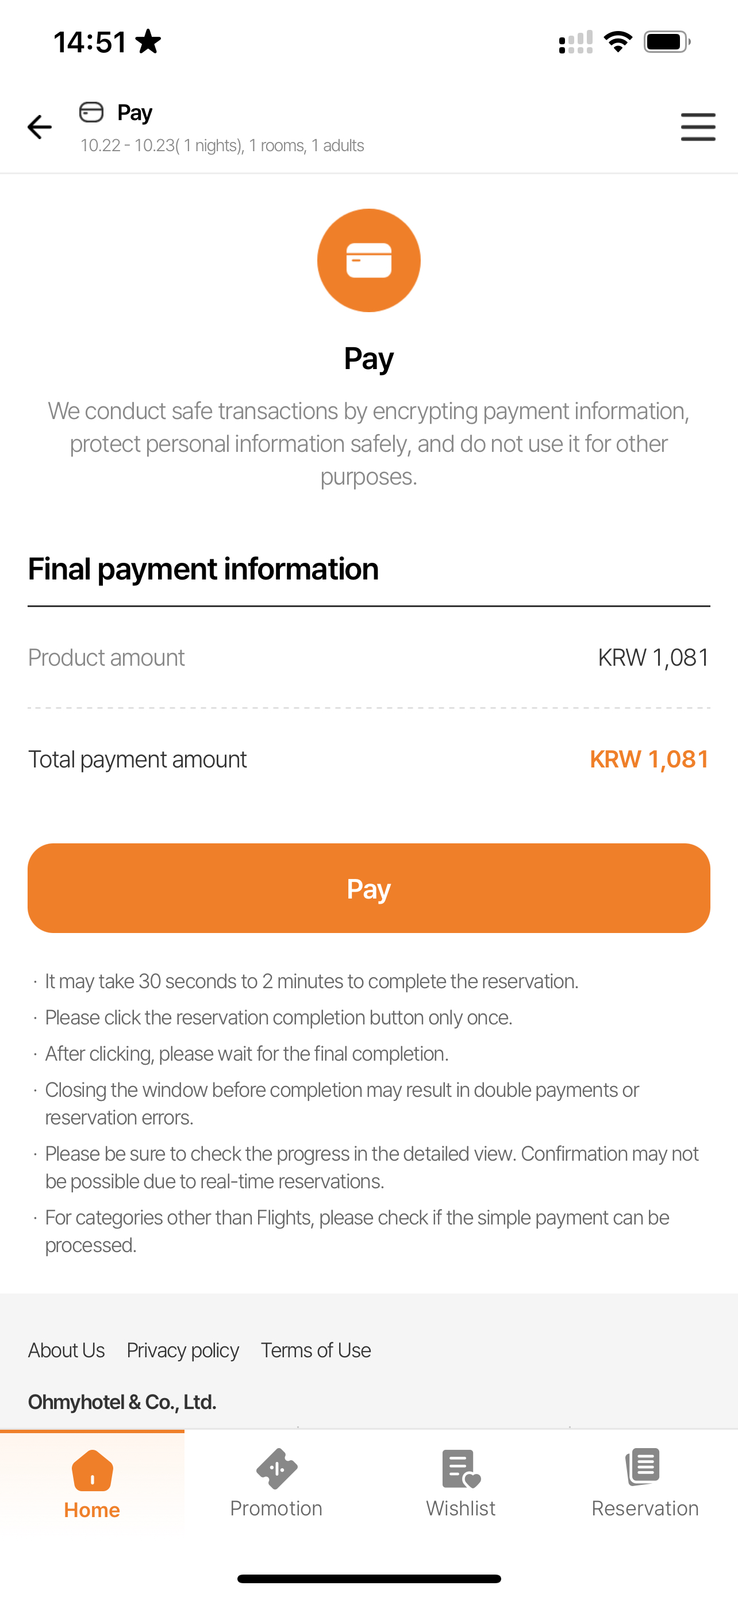Tap the Home house icon

93,1471
